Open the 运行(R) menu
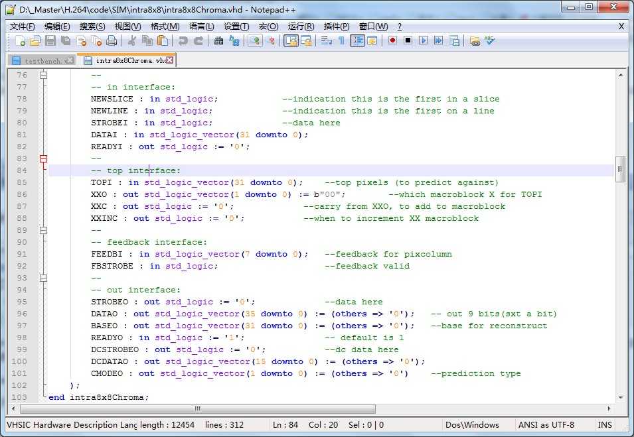 coord(301,27)
